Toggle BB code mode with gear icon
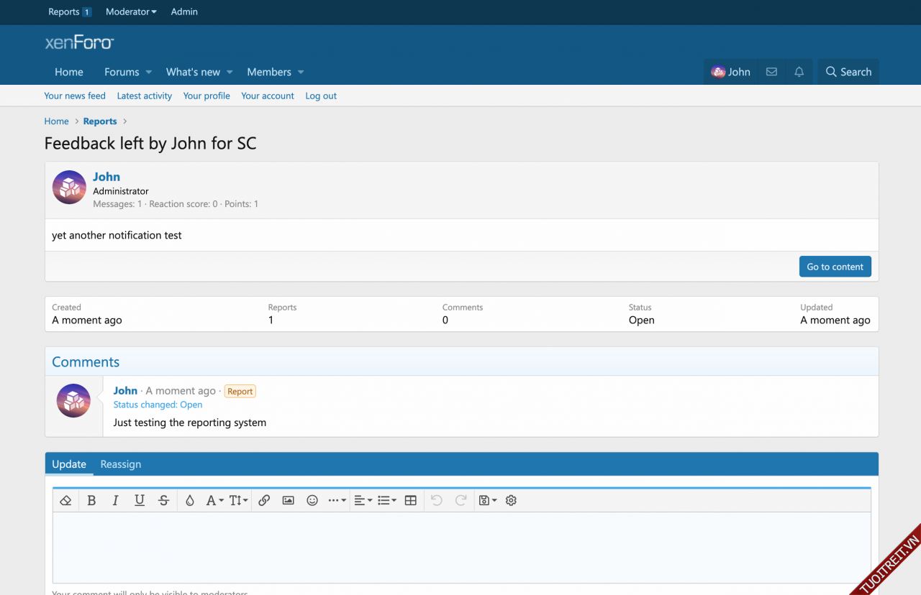 coord(511,500)
